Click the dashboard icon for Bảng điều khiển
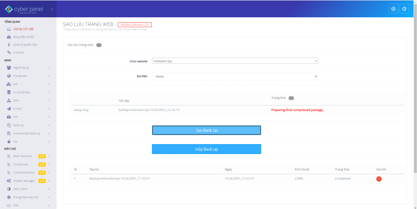Viewport: 417px width, 209px height. coord(9,37)
